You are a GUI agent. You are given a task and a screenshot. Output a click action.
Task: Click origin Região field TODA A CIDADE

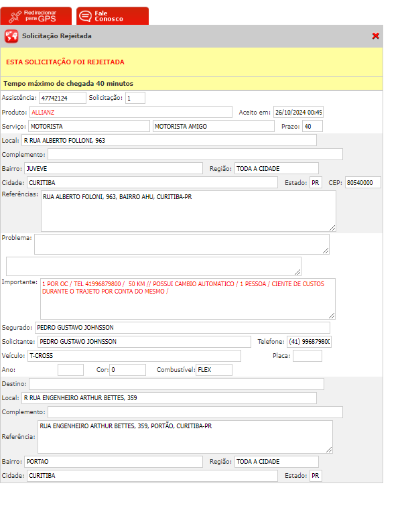tap(277, 168)
